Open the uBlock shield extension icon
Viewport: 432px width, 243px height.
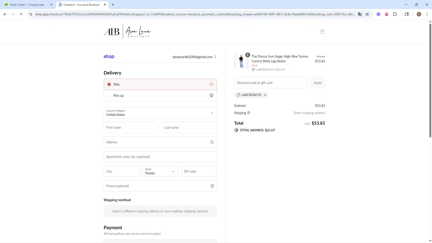(386, 14)
